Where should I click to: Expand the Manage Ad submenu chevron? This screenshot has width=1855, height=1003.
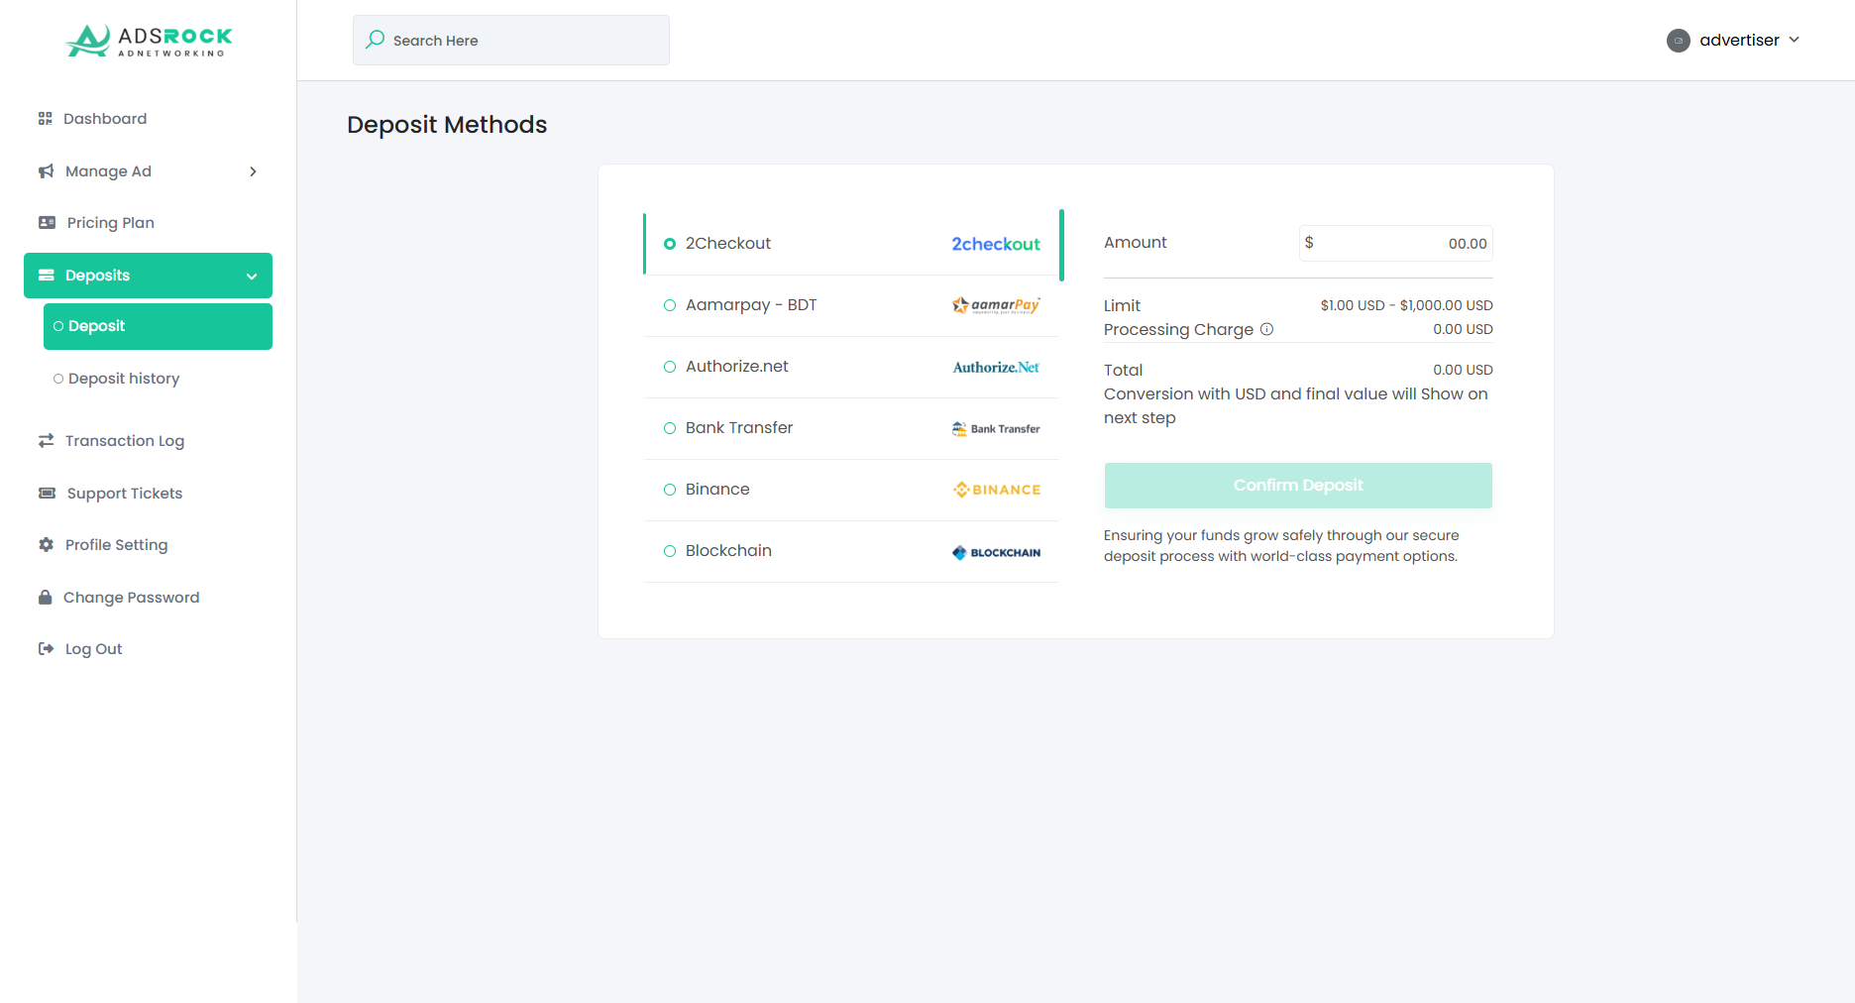[254, 170]
